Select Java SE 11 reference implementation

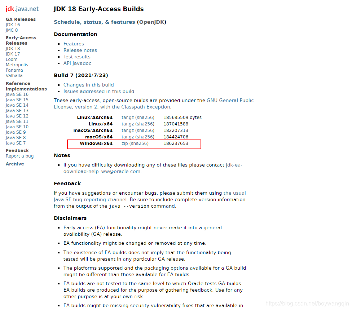point(17,121)
